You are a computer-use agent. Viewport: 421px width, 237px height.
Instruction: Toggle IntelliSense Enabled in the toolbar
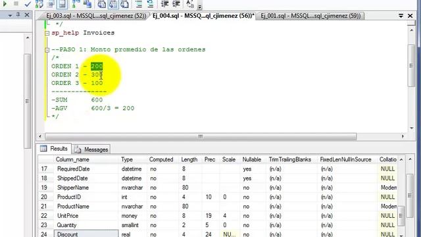pos(62,4)
